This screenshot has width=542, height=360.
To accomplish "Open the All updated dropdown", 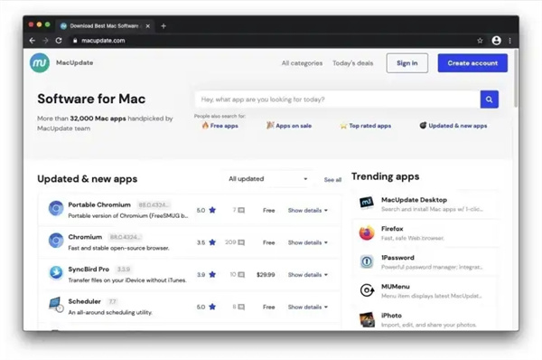I will (x=267, y=179).
